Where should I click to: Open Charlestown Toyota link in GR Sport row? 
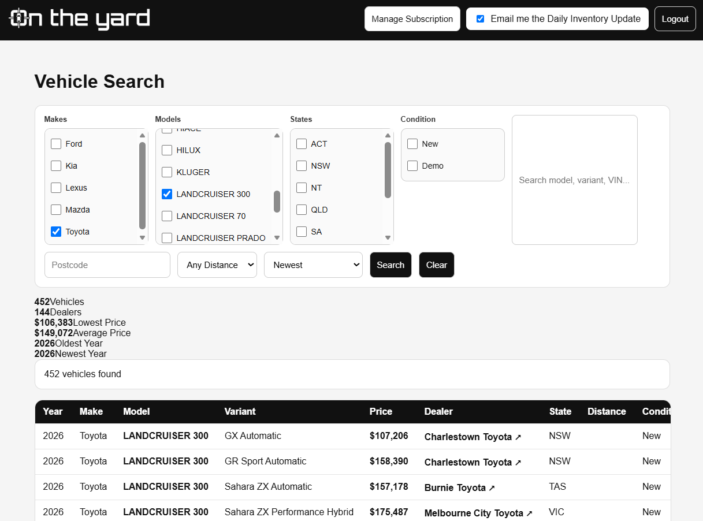[473, 462]
